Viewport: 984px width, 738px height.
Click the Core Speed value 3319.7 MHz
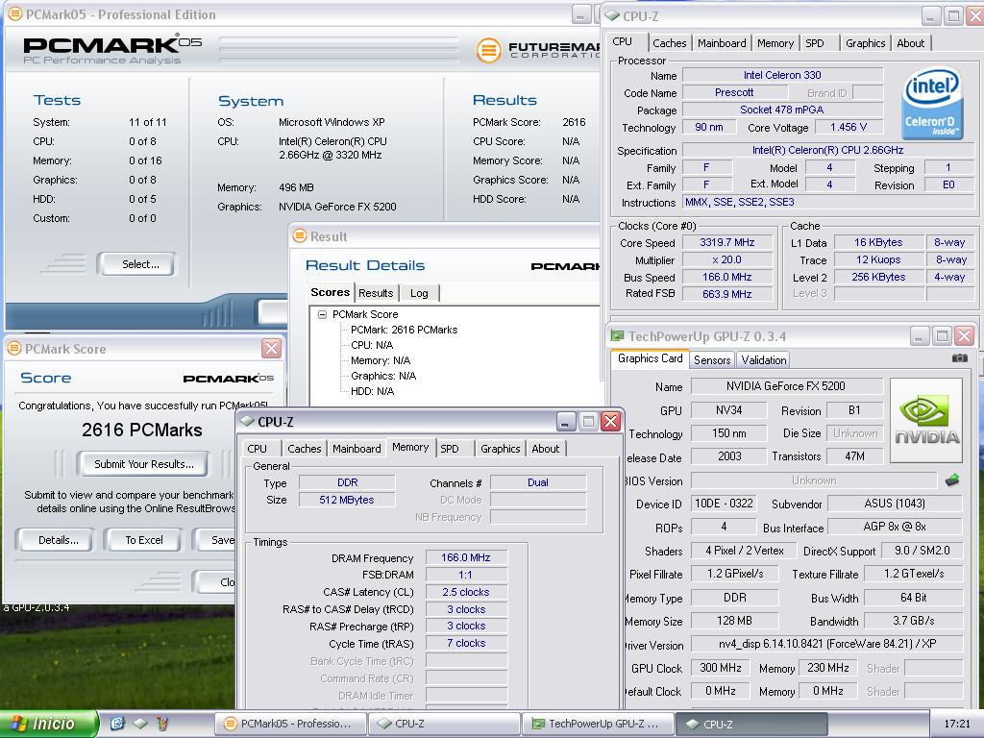(726, 242)
